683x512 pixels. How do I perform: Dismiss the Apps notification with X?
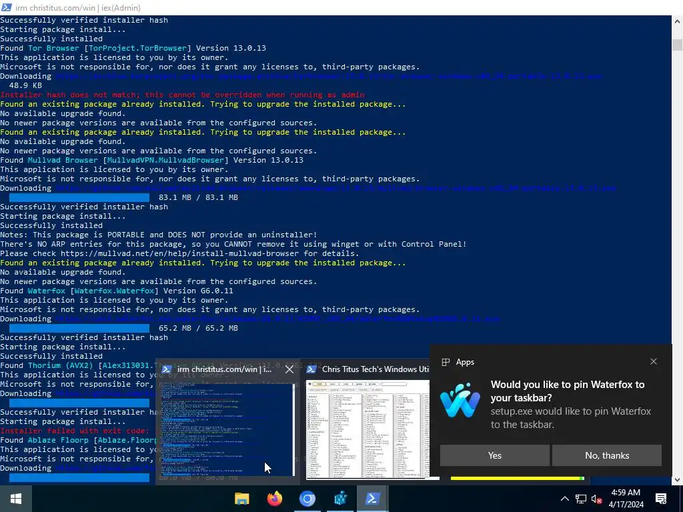654,361
